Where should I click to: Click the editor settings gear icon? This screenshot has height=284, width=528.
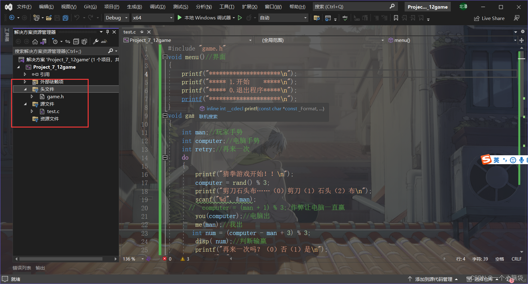522,32
